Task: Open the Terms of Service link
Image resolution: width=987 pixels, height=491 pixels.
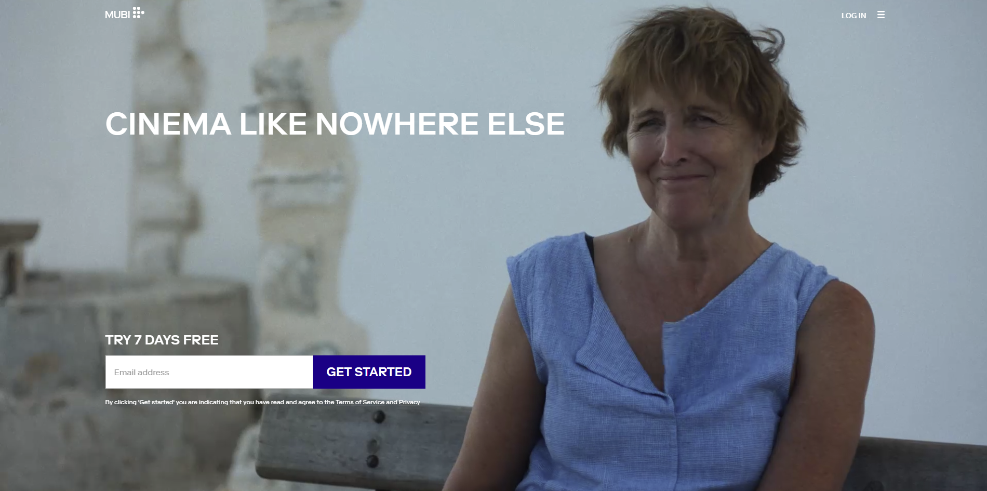Action: [x=360, y=402]
